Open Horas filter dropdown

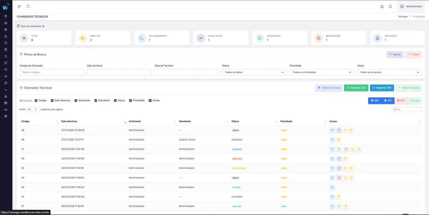coord(389,72)
